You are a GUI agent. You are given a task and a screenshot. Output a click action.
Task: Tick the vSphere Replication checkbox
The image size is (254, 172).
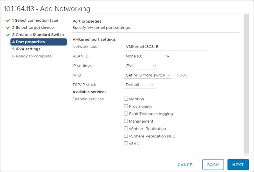(x=126, y=128)
